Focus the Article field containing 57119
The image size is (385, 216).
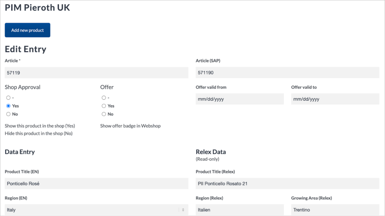click(x=97, y=73)
